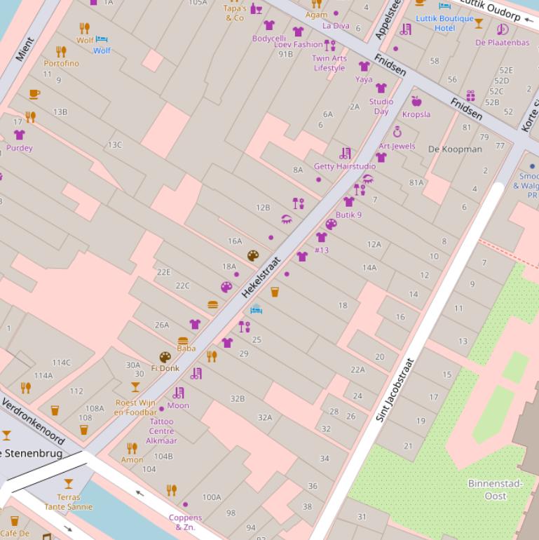The width and height of the screenshot is (539, 540).
Task: Click the Studio Day clothing icon
Action: [381, 88]
